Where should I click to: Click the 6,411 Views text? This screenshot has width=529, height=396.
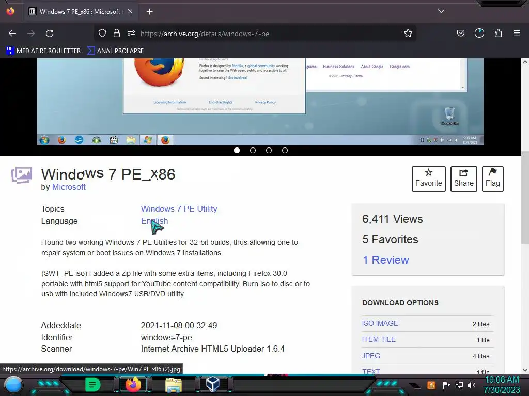point(393,219)
